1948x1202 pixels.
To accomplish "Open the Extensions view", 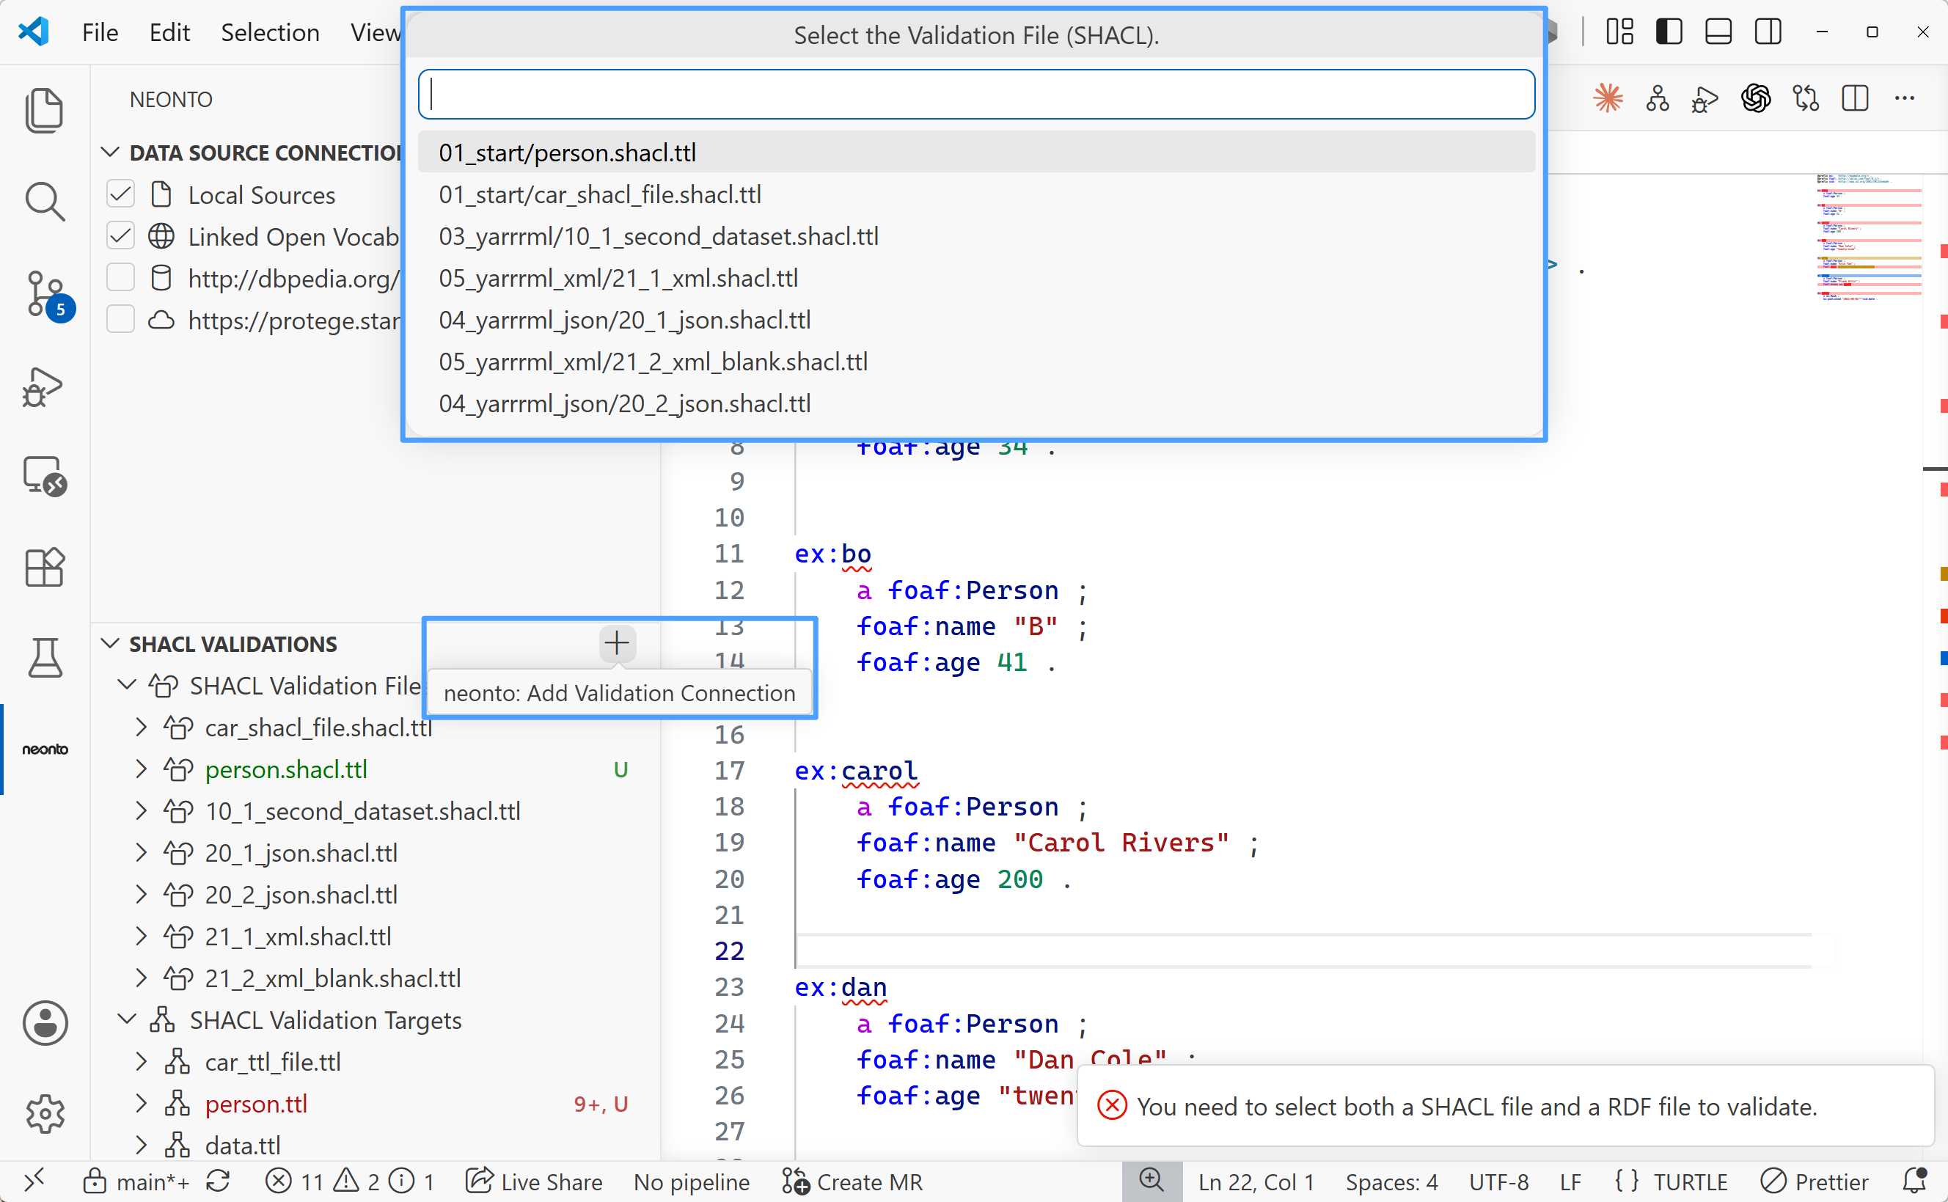I will click(45, 567).
